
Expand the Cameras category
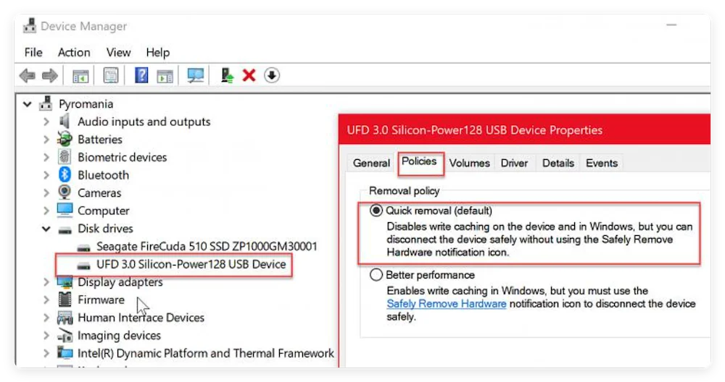tap(46, 193)
